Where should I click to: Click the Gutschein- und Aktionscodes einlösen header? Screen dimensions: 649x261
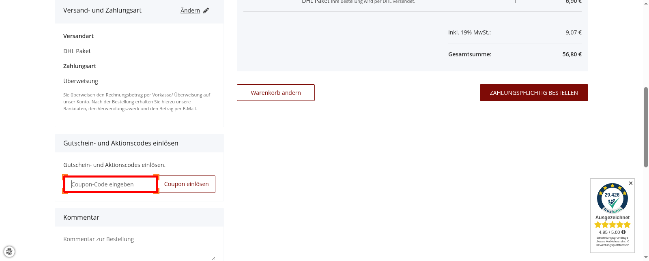(120, 143)
